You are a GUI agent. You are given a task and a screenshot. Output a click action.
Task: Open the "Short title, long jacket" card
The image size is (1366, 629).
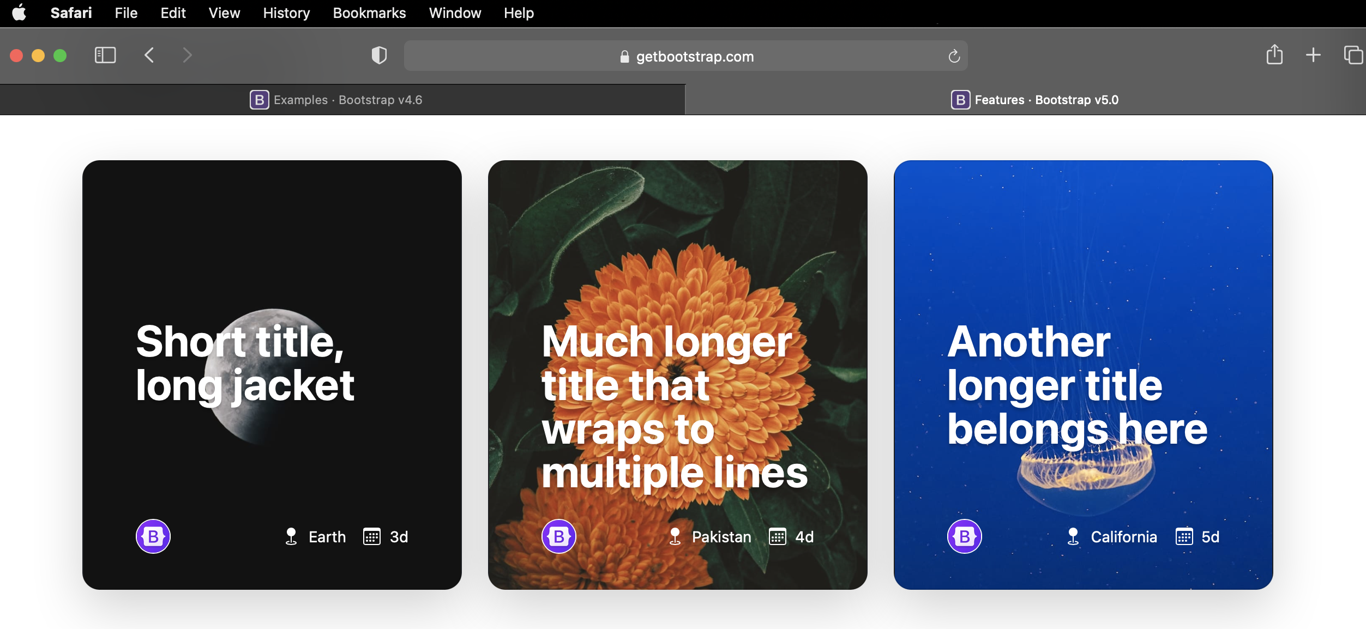click(x=272, y=374)
